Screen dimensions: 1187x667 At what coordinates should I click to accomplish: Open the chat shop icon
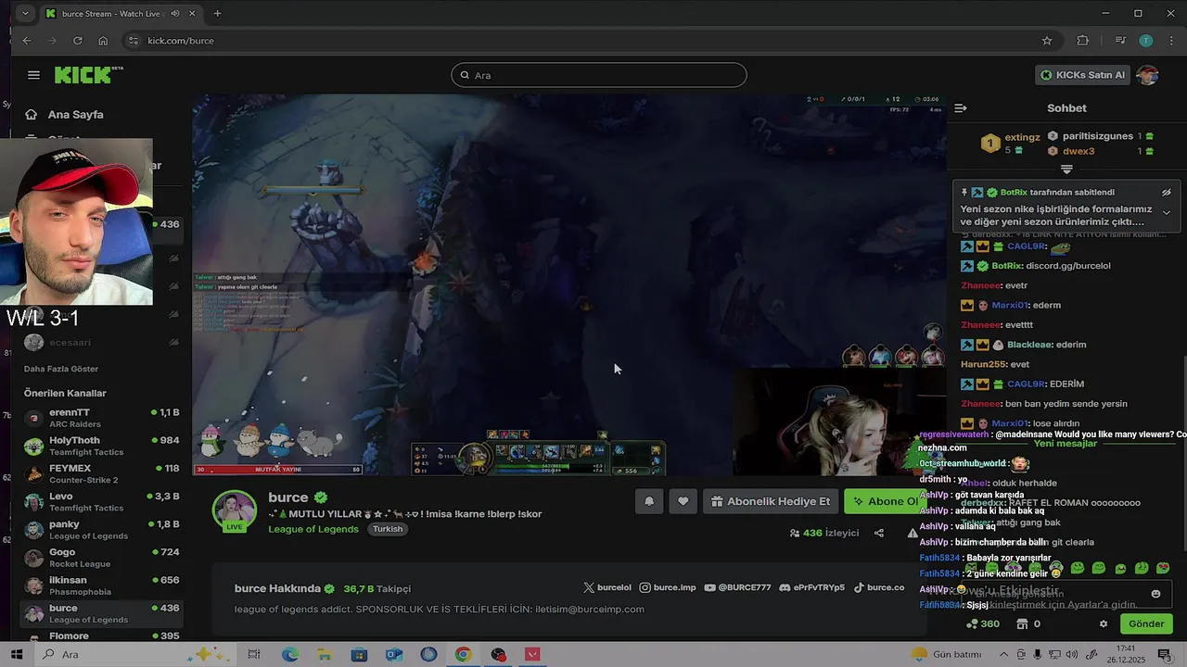tap(1022, 623)
